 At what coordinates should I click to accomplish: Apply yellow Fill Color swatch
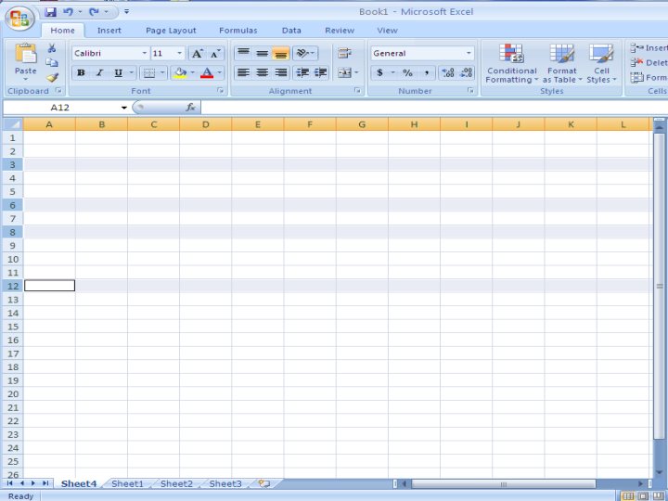click(181, 73)
